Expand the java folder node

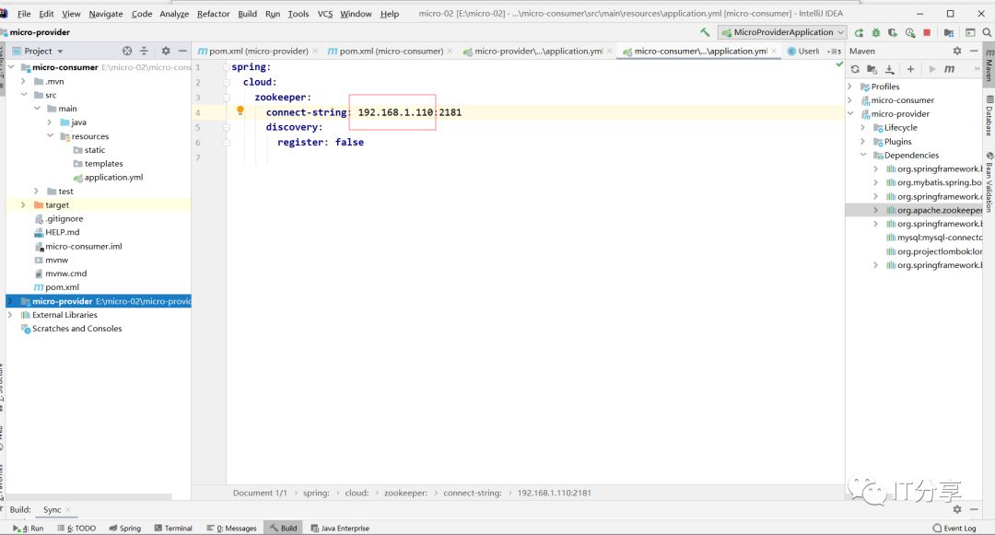click(50, 122)
